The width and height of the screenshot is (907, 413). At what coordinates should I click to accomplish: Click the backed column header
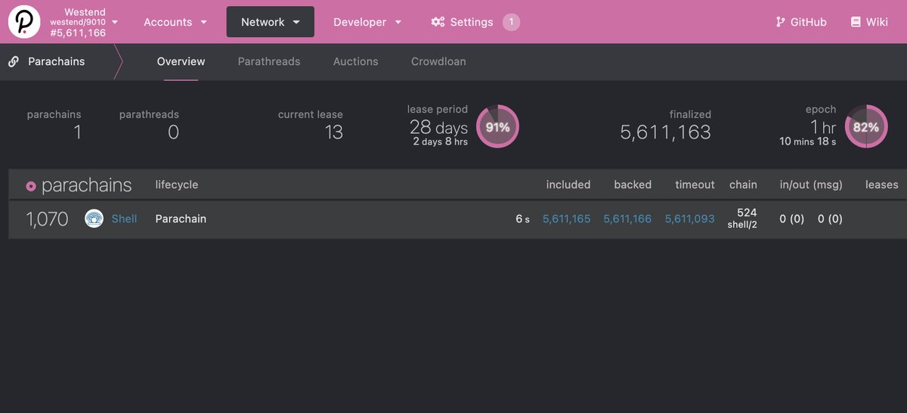(633, 185)
